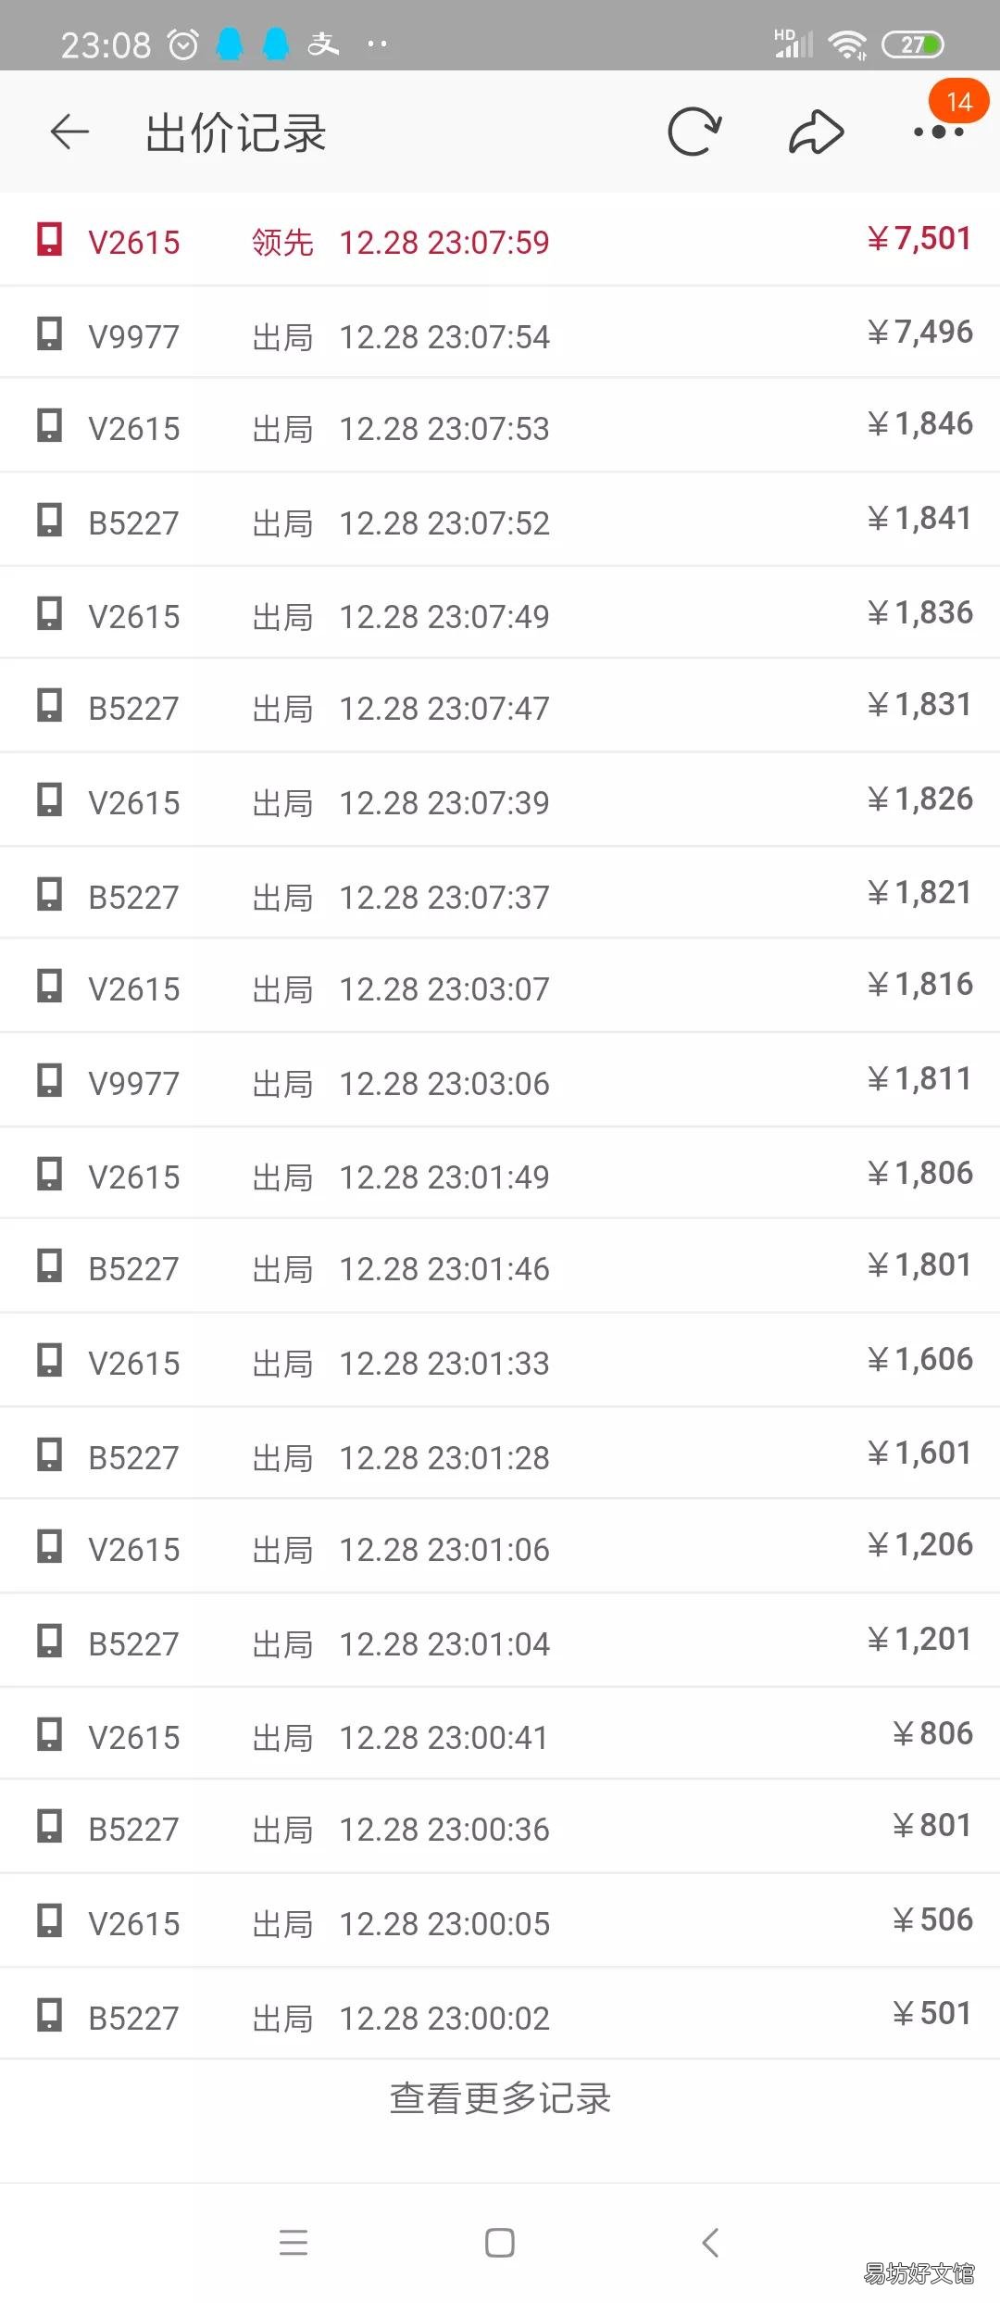This screenshot has height=2303, width=1000.
Task: Tap the Android back chevron button
Action: pos(710,2242)
